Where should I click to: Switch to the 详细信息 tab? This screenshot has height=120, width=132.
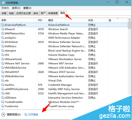pos(53,13)
